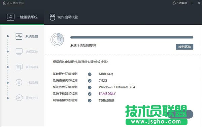This screenshot has height=127, width=202.
Task: Click the 7.92G memory value
Action: click(103, 81)
